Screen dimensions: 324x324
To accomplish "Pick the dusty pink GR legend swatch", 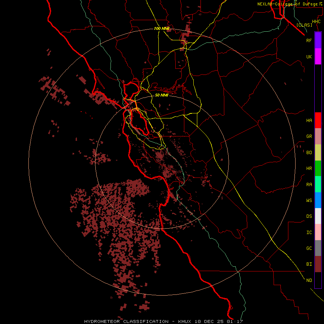I will [x=318, y=136].
